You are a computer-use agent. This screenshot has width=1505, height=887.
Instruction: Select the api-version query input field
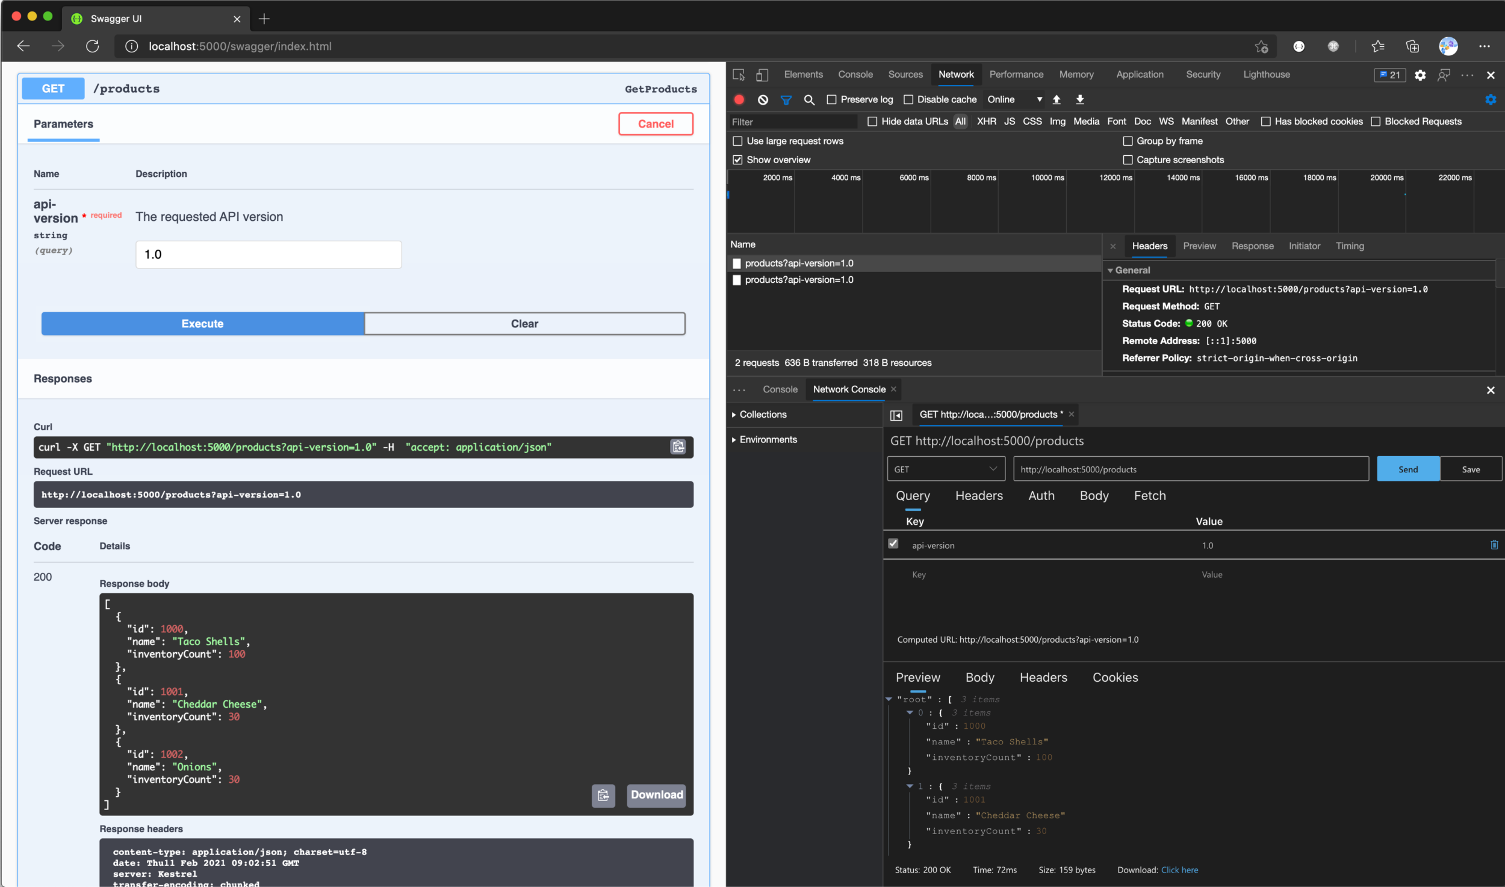click(x=268, y=252)
